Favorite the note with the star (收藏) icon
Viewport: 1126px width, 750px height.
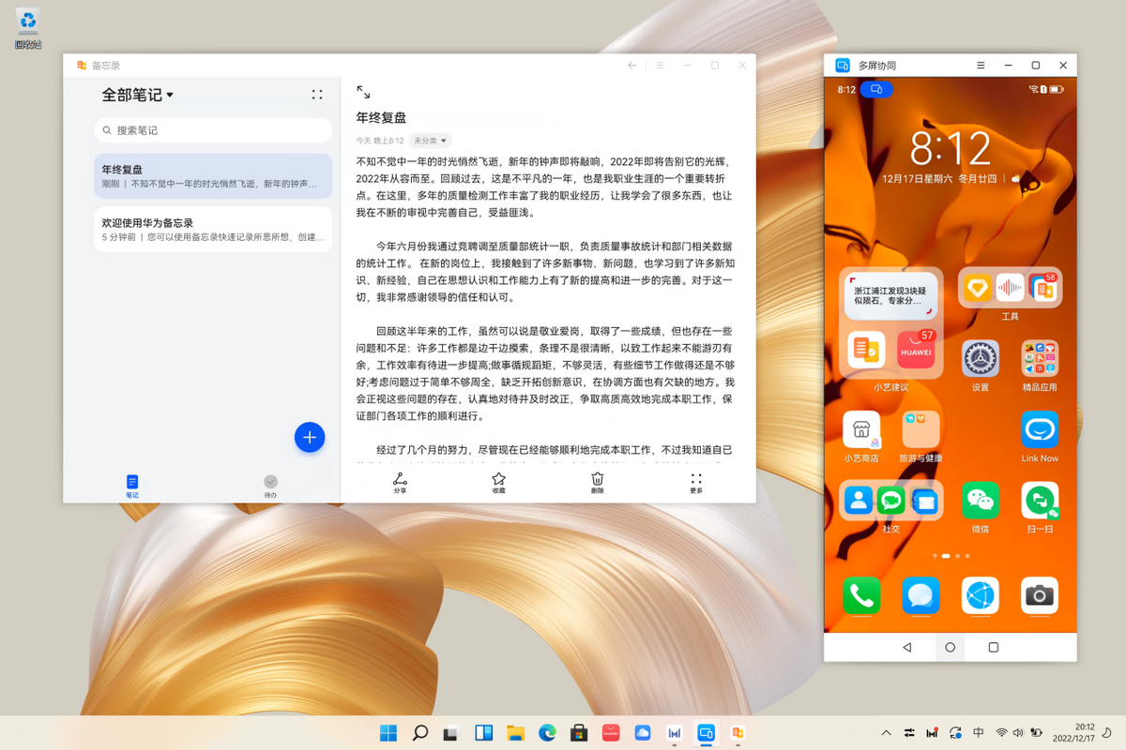(x=498, y=483)
